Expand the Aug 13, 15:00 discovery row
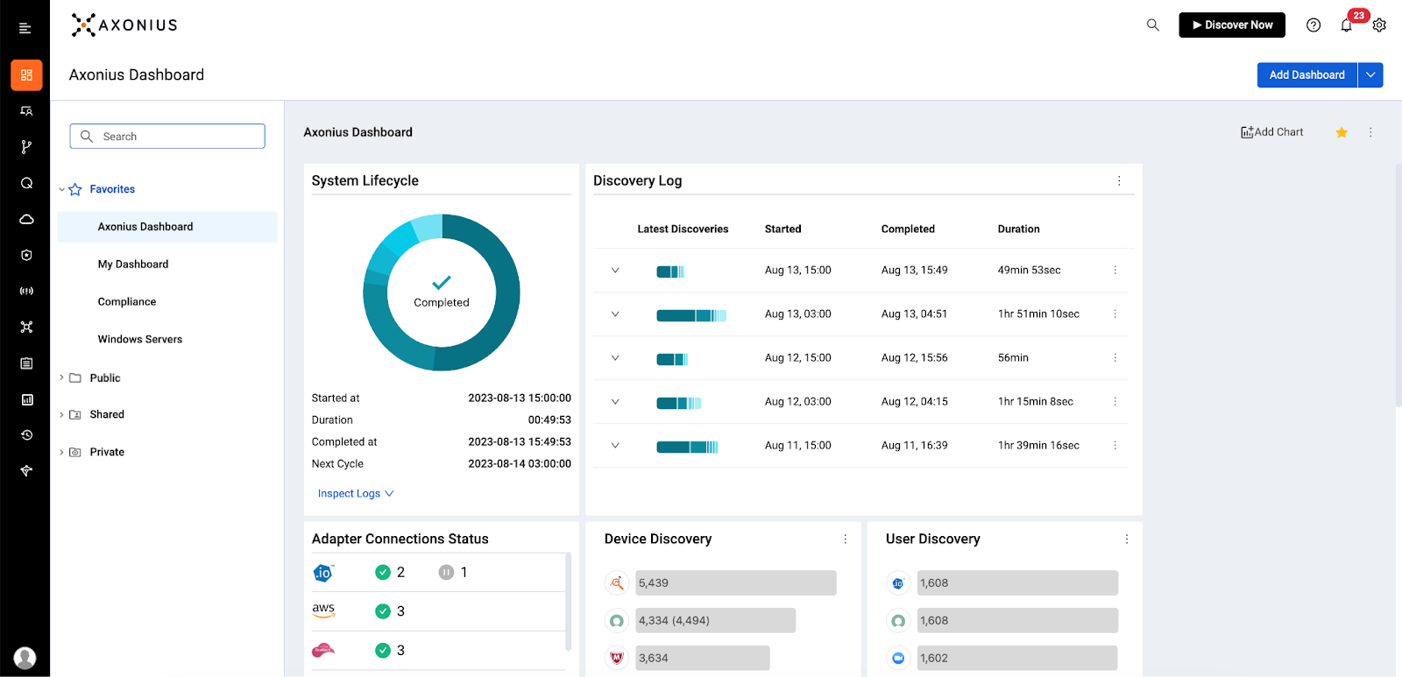The image size is (1402, 677). 615,271
